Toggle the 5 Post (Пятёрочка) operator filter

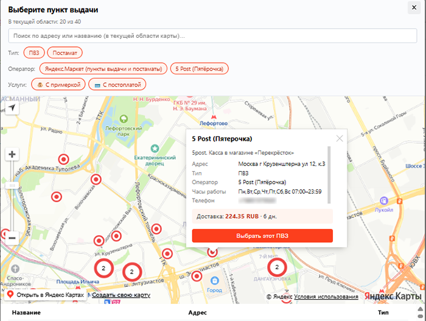(x=200, y=69)
